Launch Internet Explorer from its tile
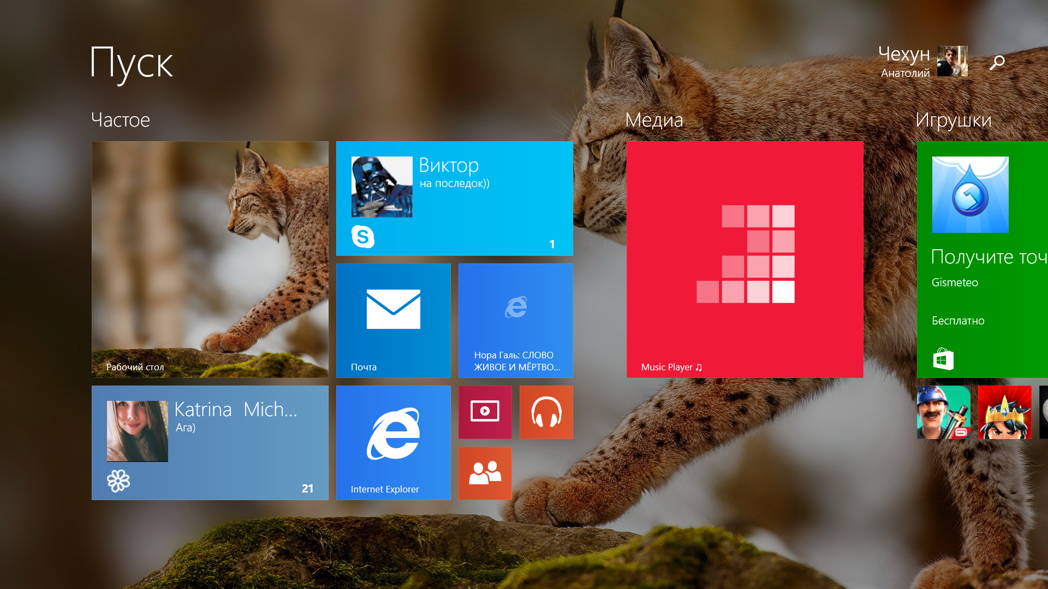Viewport: 1048px width, 589px height. coord(394,443)
